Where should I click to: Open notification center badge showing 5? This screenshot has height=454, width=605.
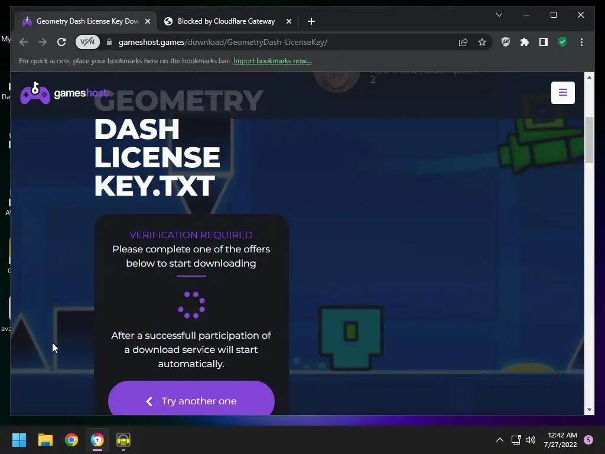588,440
